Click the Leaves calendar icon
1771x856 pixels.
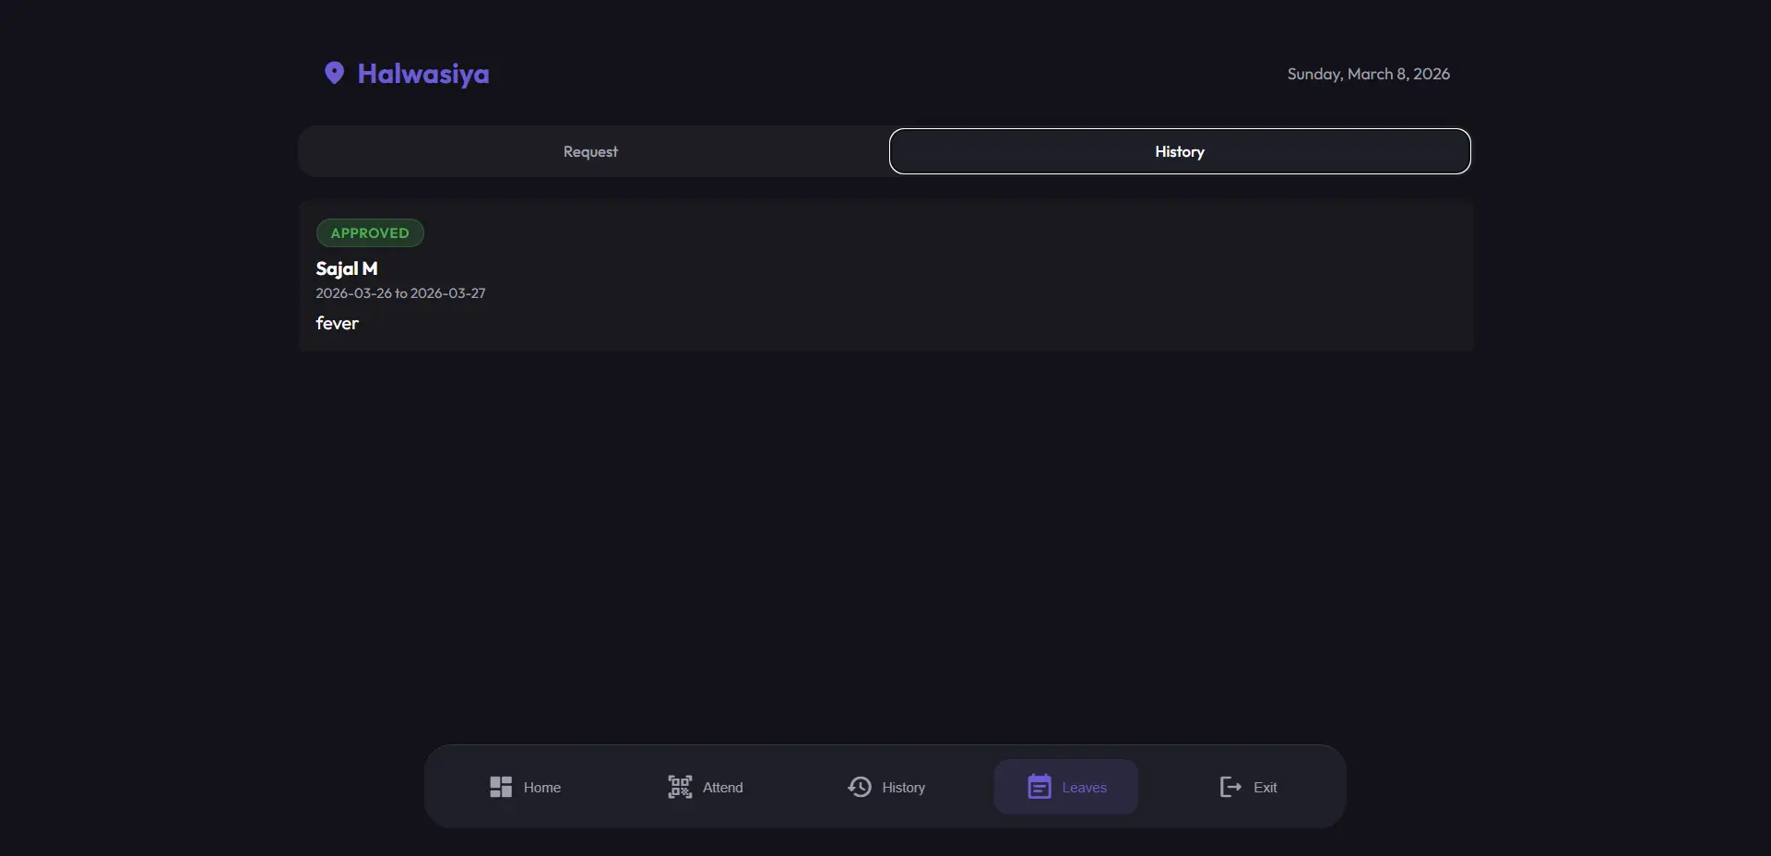1040,787
